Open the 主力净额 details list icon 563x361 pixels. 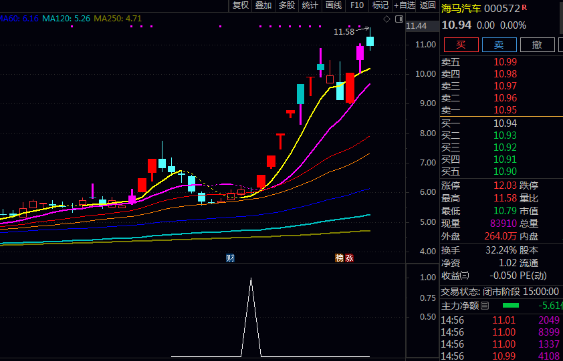[x=485, y=306]
